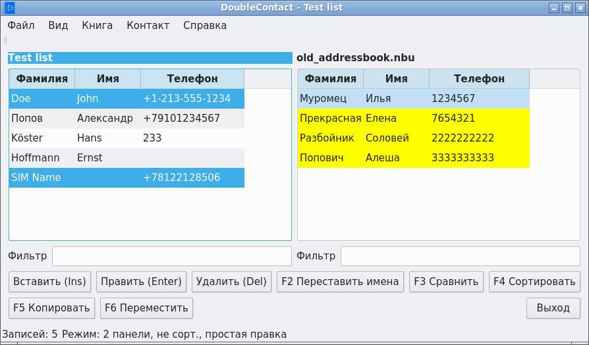This screenshot has height=345, width=589.
Task: Click the Выход button
Action: click(553, 308)
